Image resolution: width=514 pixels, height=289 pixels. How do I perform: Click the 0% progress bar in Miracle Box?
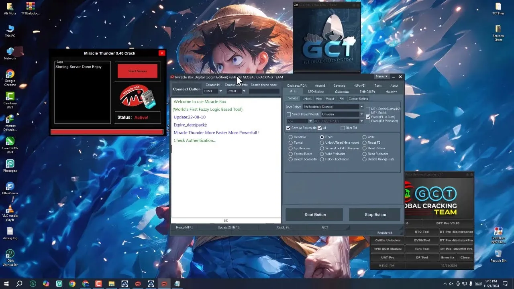(x=226, y=221)
